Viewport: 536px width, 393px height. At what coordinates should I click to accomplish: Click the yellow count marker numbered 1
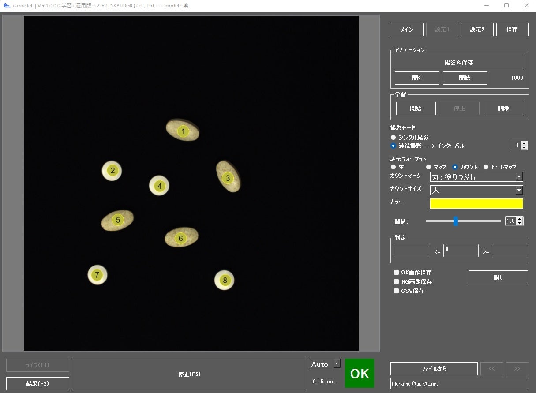(183, 131)
